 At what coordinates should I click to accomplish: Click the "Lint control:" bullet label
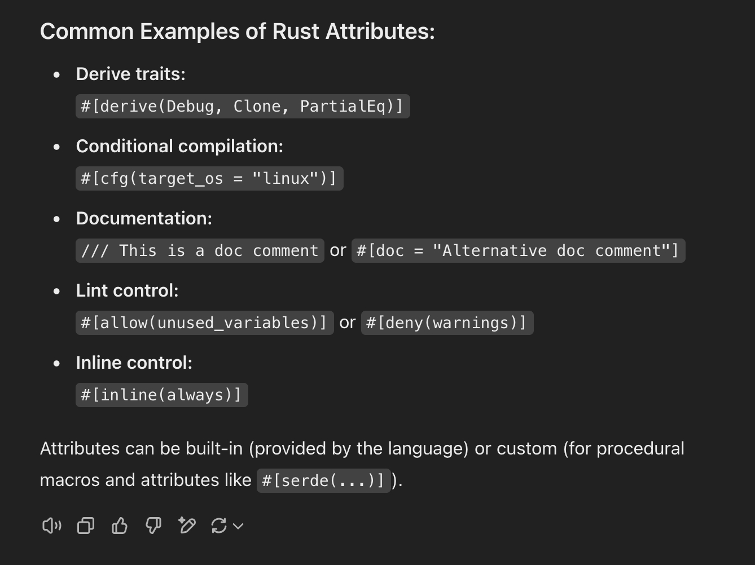coord(128,290)
